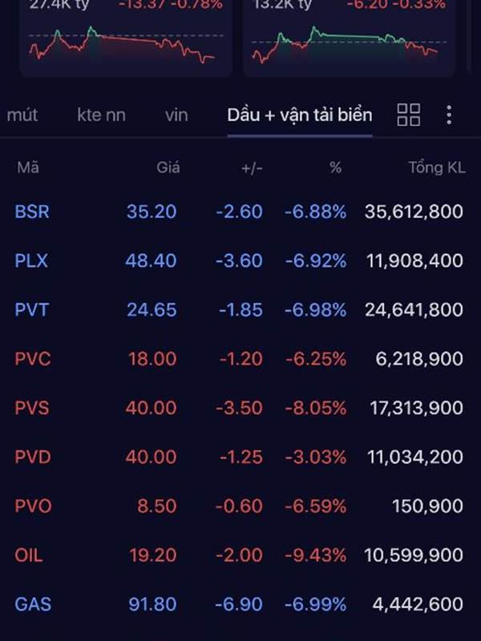The height and width of the screenshot is (641, 481).
Task: Select the 'kte nn' watchlist tab
Action: (102, 115)
